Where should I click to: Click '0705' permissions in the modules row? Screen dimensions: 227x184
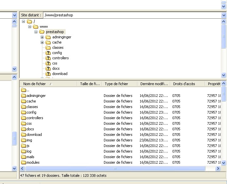(x=176, y=162)
